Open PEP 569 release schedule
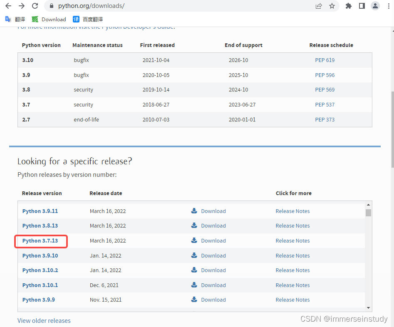The height and width of the screenshot is (327, 394). 325,90
